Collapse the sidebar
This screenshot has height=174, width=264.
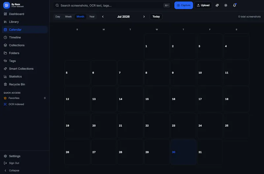coord(12,170)
